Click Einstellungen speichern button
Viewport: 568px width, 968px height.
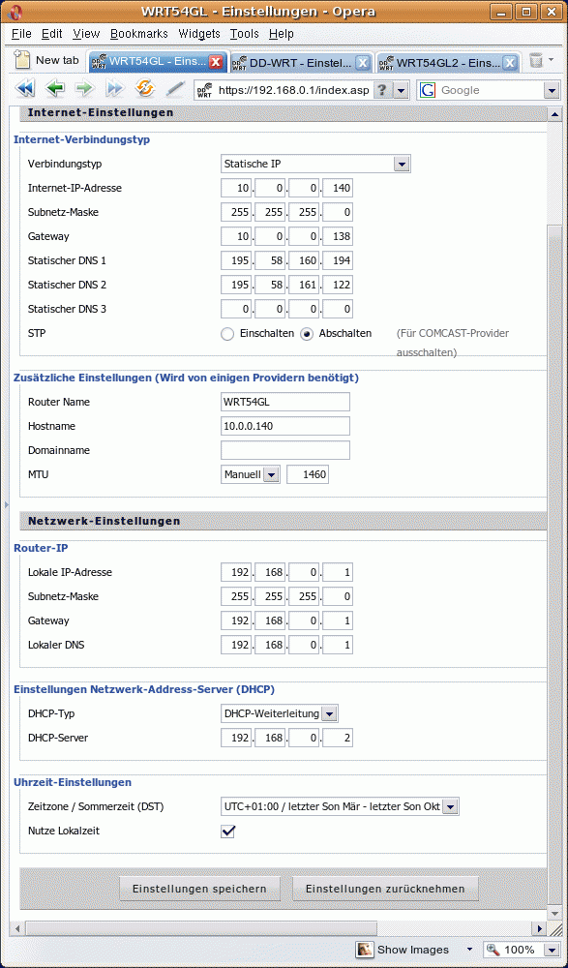[x=199, y=889]
